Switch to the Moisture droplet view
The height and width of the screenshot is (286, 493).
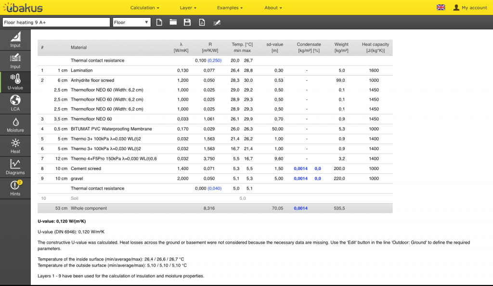point(15,124)
